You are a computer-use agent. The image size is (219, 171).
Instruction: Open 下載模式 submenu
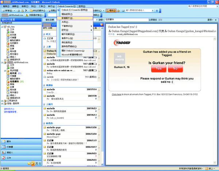tap(75, 26)
